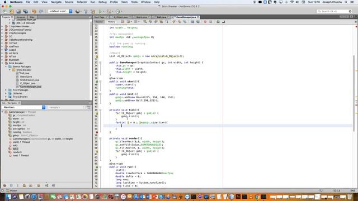Select Board.java in the project tree

click(26, 76)
